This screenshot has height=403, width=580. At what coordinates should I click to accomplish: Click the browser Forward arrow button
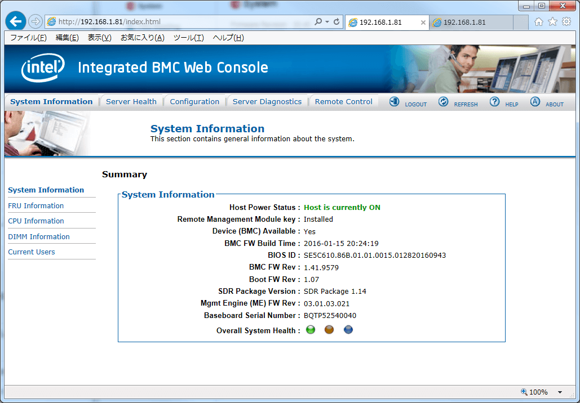[35, 22]
